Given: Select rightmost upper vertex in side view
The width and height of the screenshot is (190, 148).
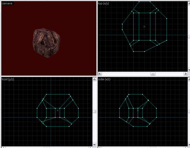Looking at the screenshot, I should pyautogui.click(x=156, y=108).
